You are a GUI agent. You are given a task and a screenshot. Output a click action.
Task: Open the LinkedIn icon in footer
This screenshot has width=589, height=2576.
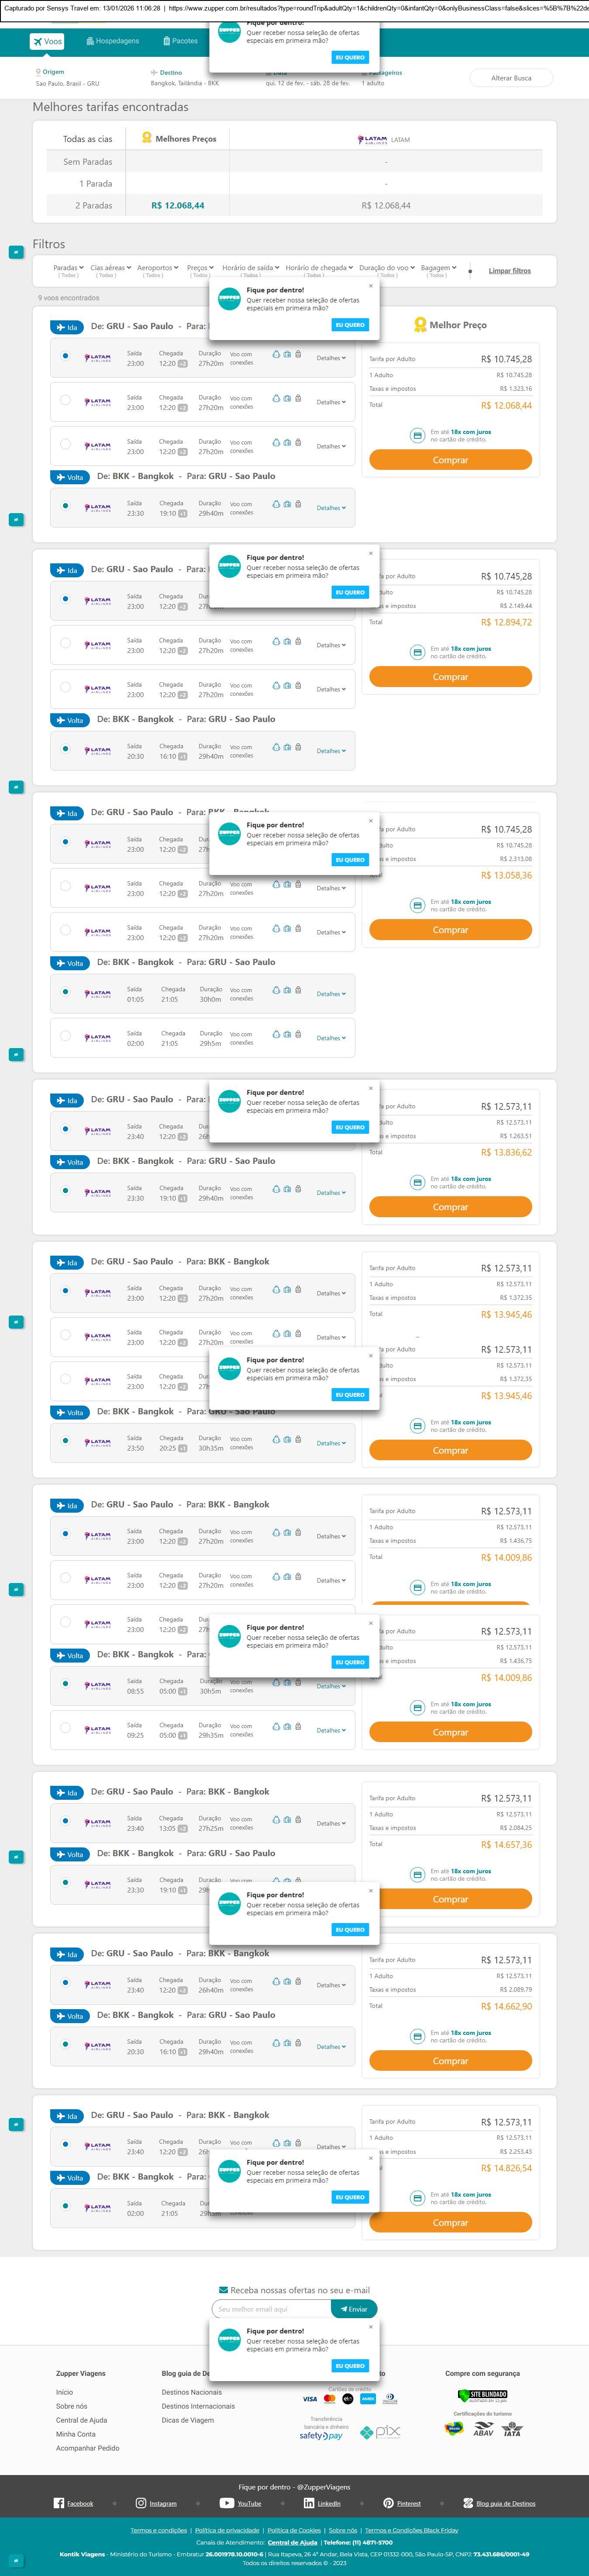(309, 2503)
